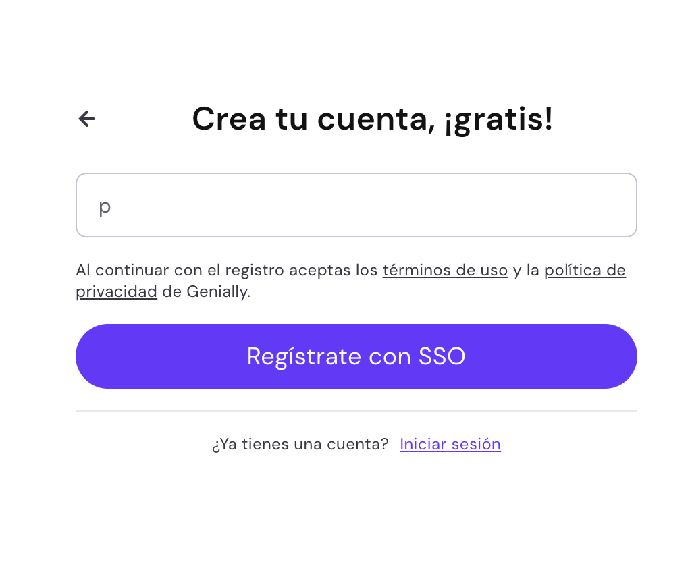Place cursor at right end of input field
The image size is (690, 587).
(x=621, y=205)
